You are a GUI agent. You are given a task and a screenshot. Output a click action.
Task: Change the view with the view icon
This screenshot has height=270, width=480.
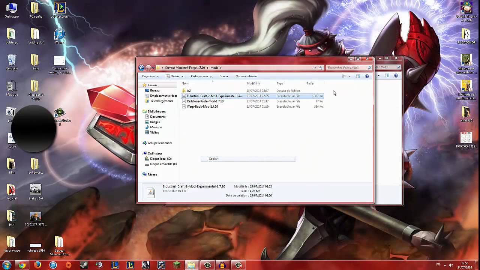tap(344, 76)
